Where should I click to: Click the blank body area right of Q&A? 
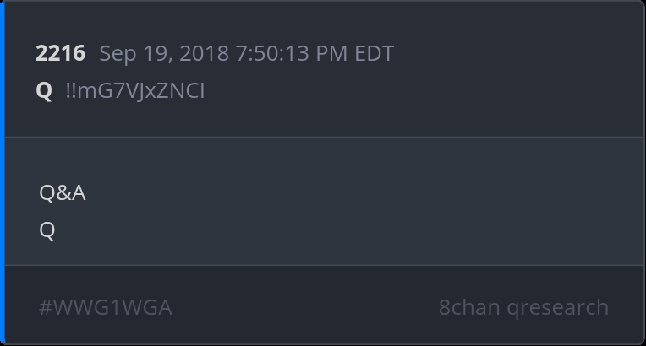point(338,193)
